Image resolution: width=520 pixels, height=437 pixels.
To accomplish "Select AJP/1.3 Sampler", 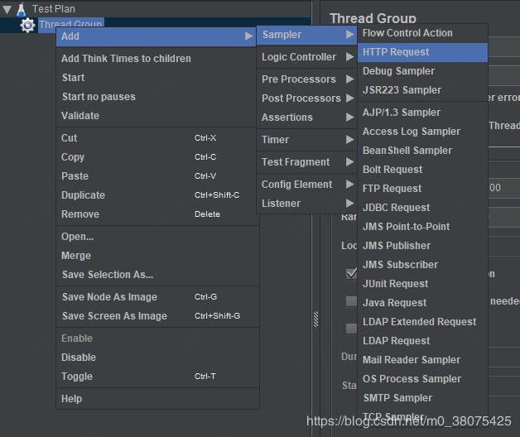I will pos(422,113).
